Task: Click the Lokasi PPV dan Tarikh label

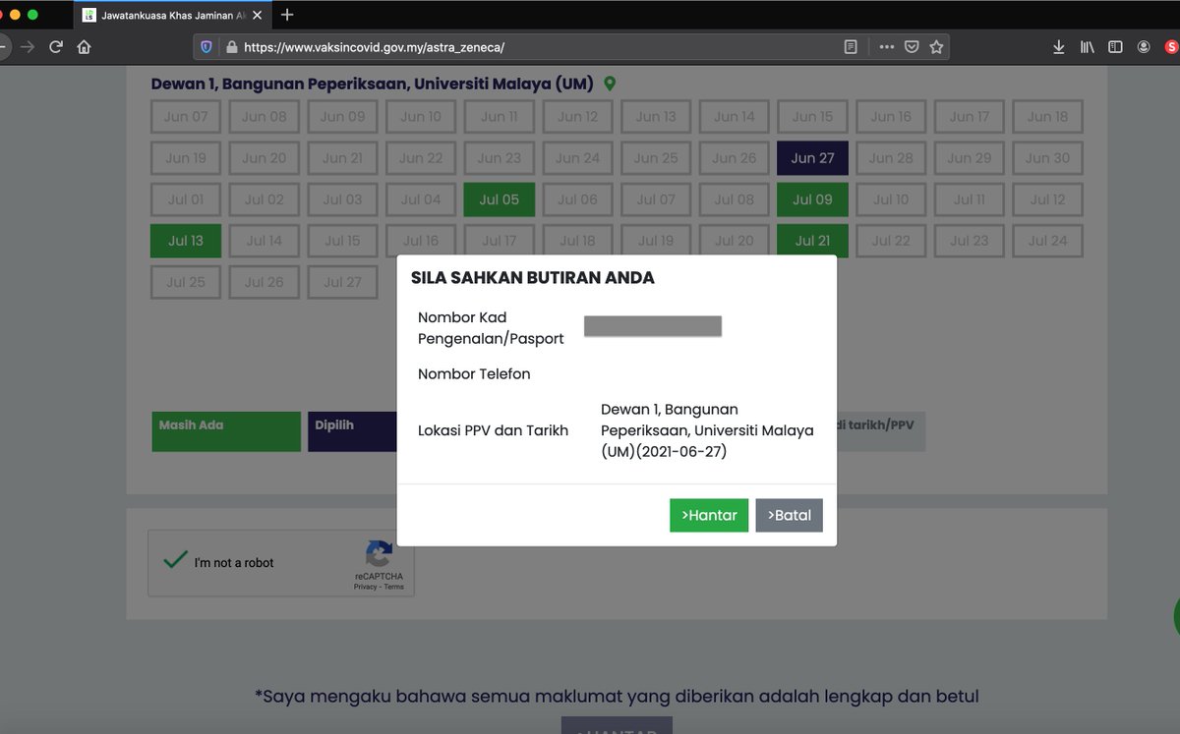Action: click(x=493, y=430)
